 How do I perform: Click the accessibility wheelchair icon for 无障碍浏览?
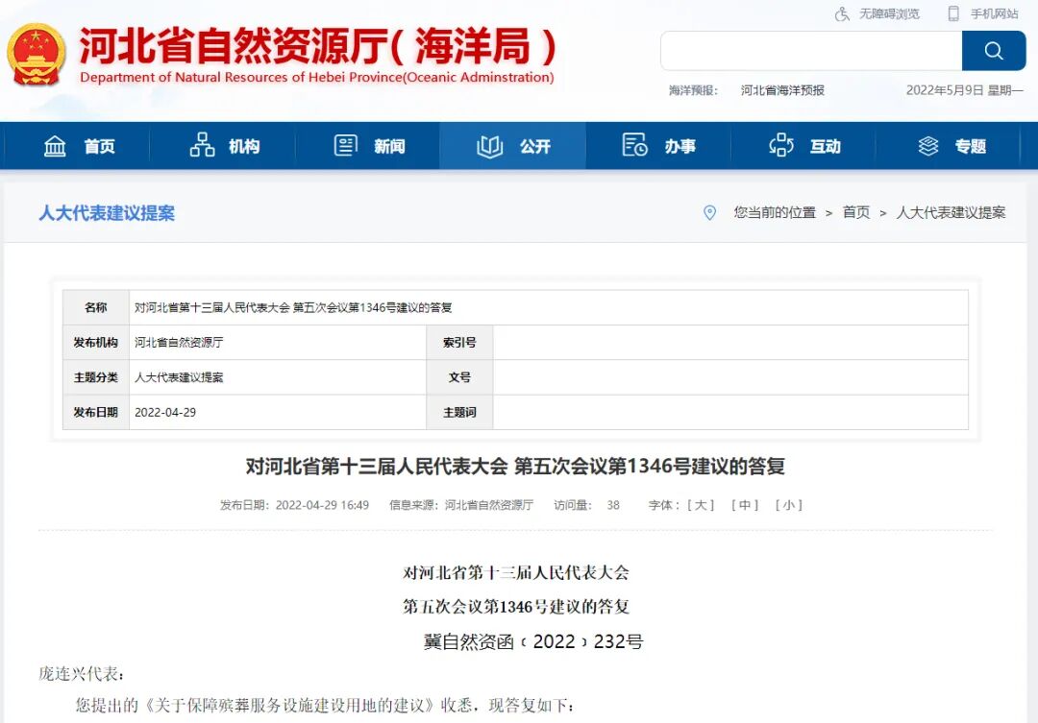[841, 13]
